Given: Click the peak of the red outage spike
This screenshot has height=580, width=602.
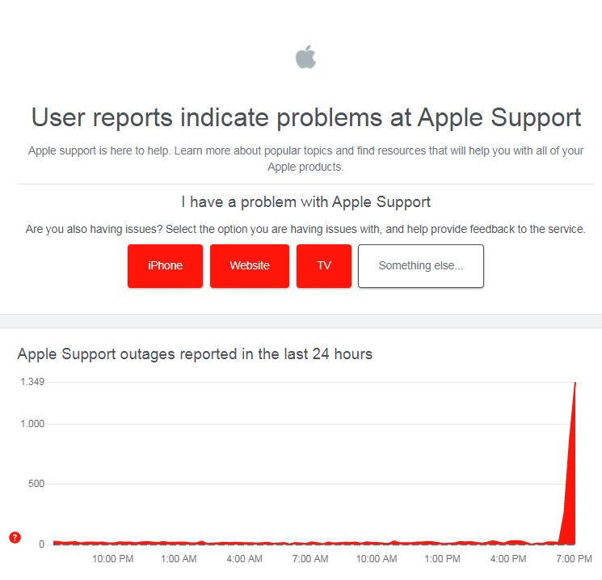Looking at the screenshot, I should [575, 383].
